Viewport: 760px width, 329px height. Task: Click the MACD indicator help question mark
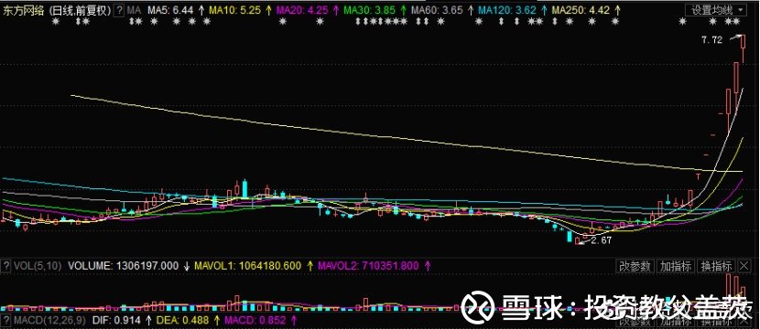6,320
